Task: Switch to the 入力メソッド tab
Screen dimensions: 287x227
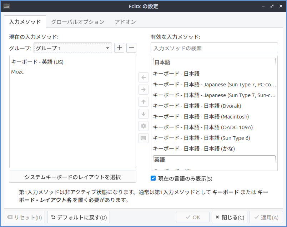Action: coord(25,22)
